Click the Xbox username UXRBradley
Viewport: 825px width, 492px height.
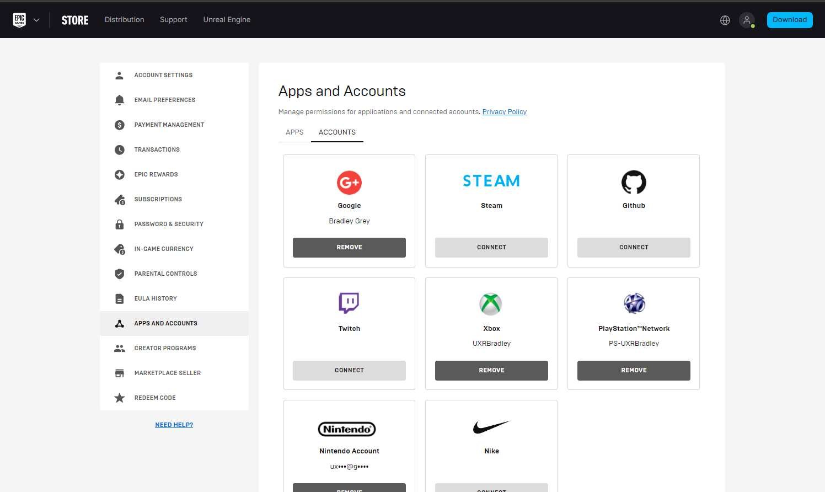491,344
